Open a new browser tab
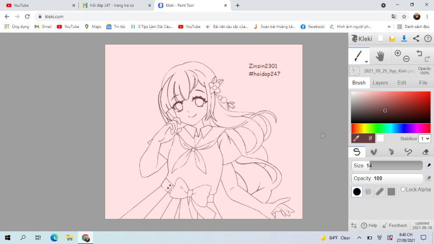This screenshot has height=244, width=434. pyautogui.click(x=237, y=5)
